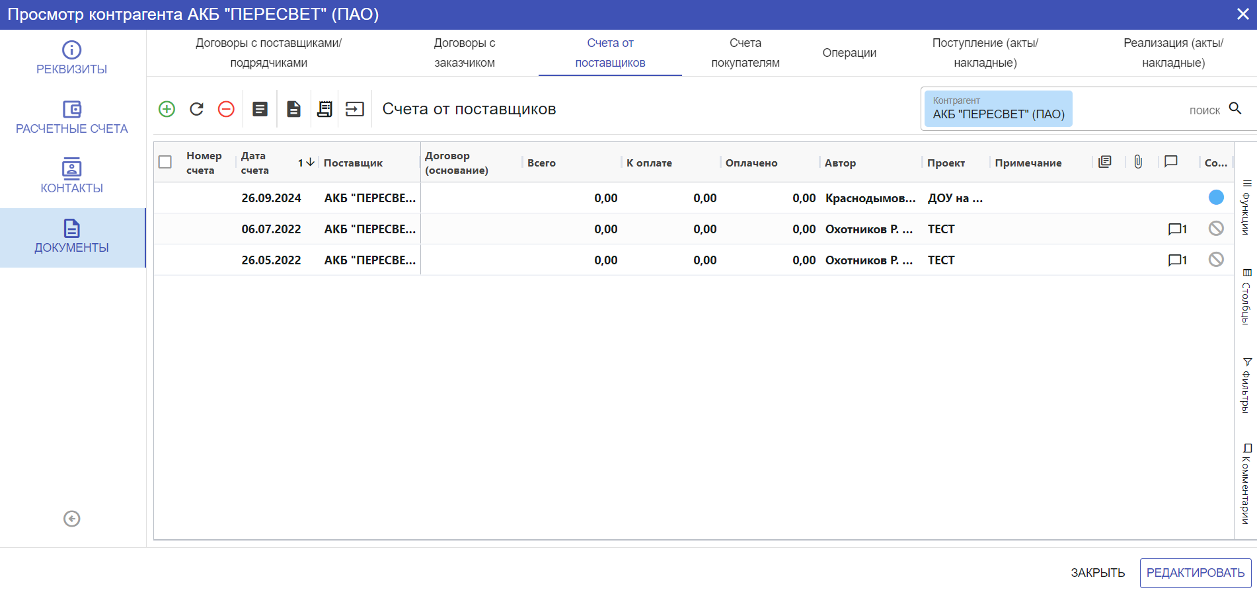The width and height of the screenshot is (1257, 598).
Task: Refresh the supplier invoices list
Action: pos(197,109)
